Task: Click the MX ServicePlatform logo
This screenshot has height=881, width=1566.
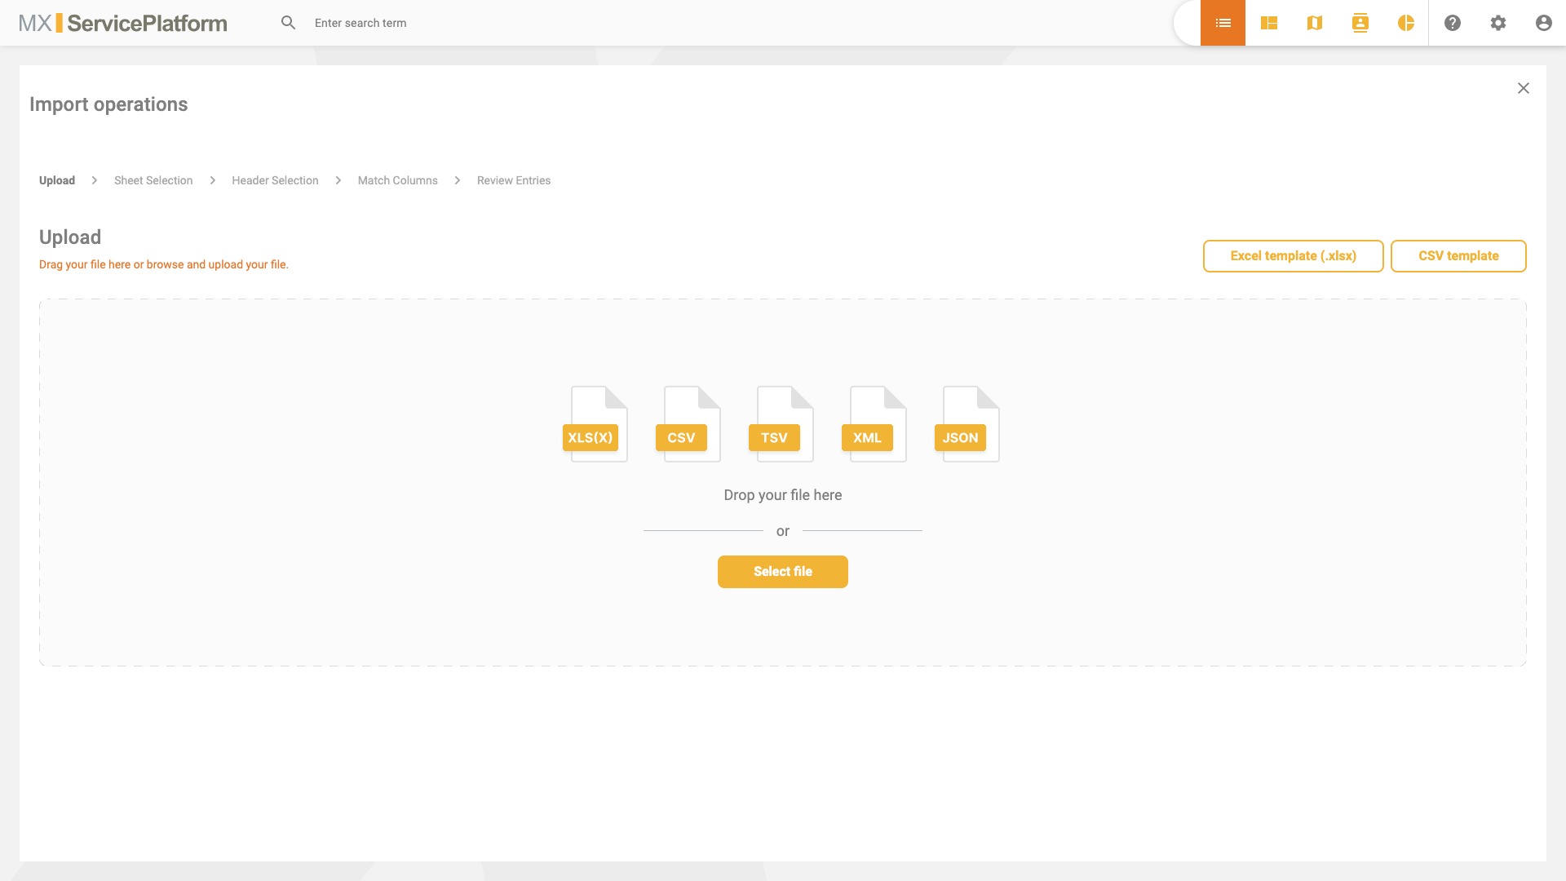Action: click(x=123, y=23)
